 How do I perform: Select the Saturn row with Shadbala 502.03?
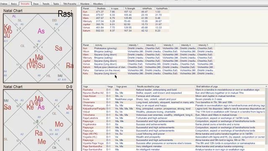click(126, 31)
